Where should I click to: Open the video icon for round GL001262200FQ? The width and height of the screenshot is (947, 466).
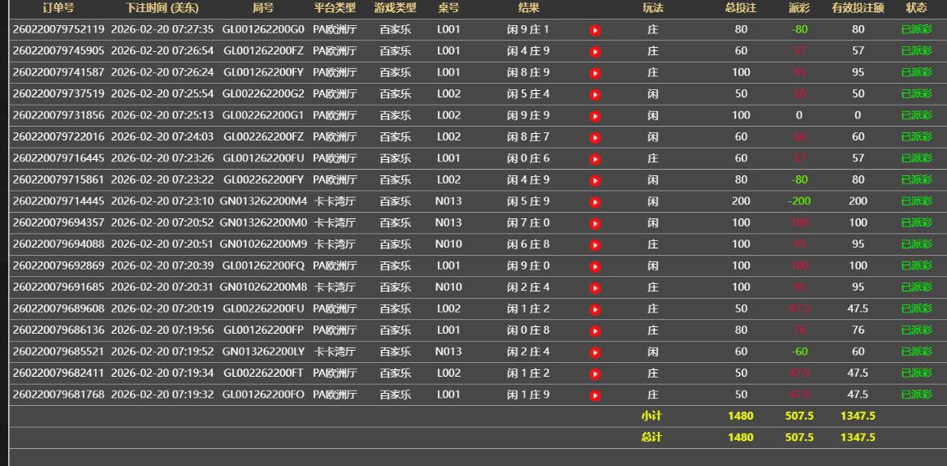point(595,266)
